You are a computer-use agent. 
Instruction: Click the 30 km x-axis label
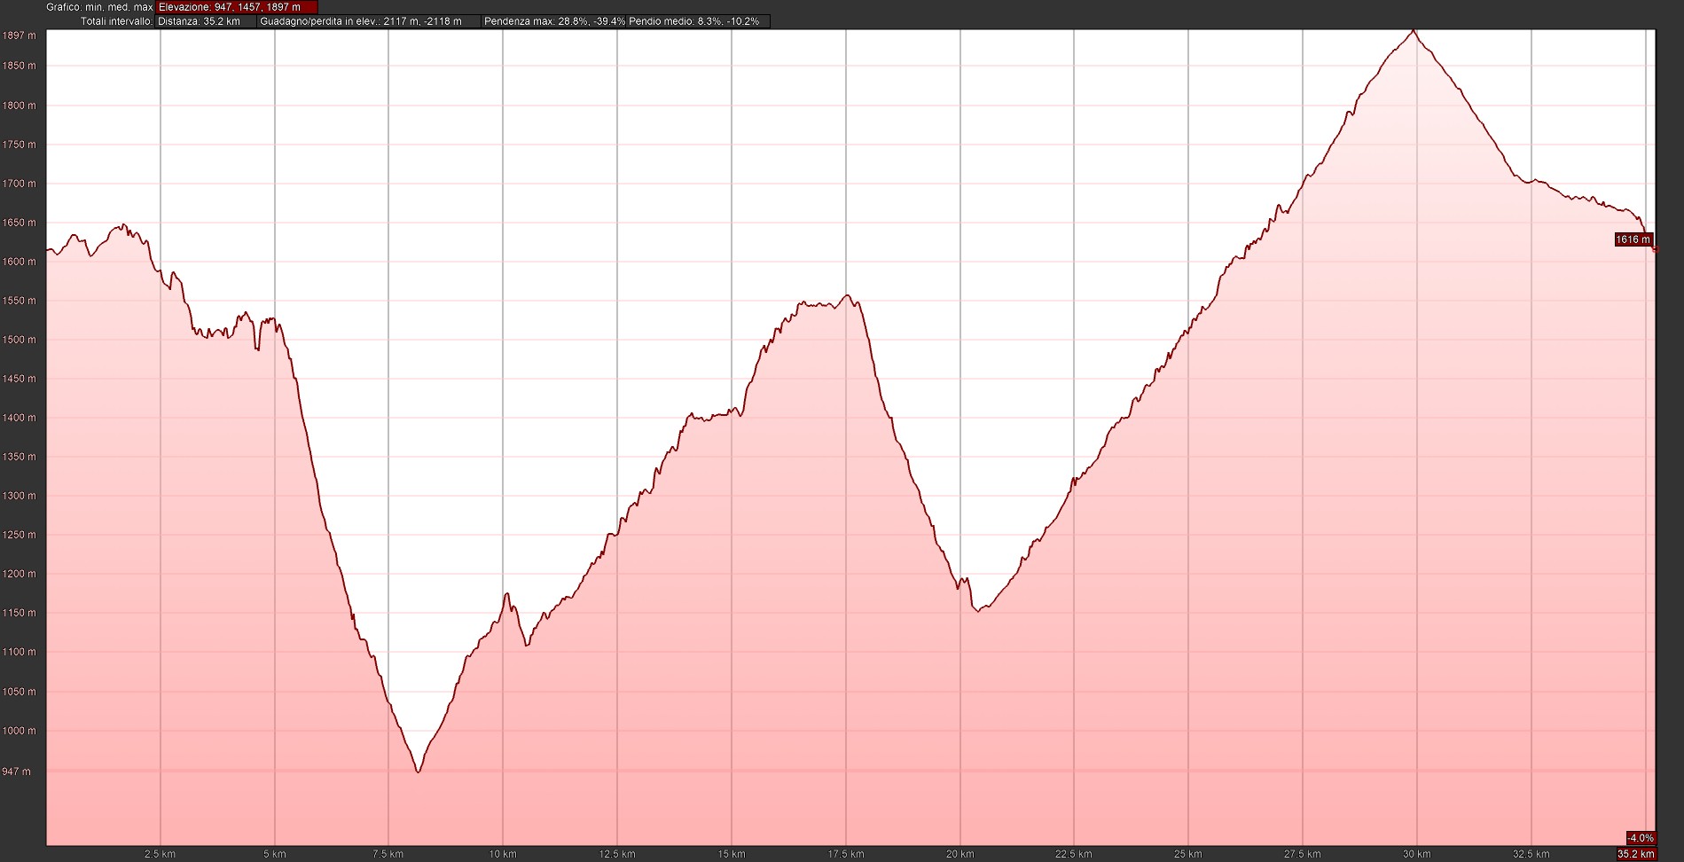click(x=1416, y=854)
